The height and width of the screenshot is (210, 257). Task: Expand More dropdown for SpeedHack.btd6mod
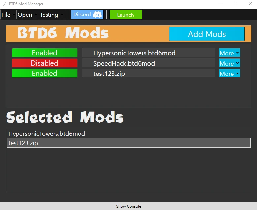point(229,63)
